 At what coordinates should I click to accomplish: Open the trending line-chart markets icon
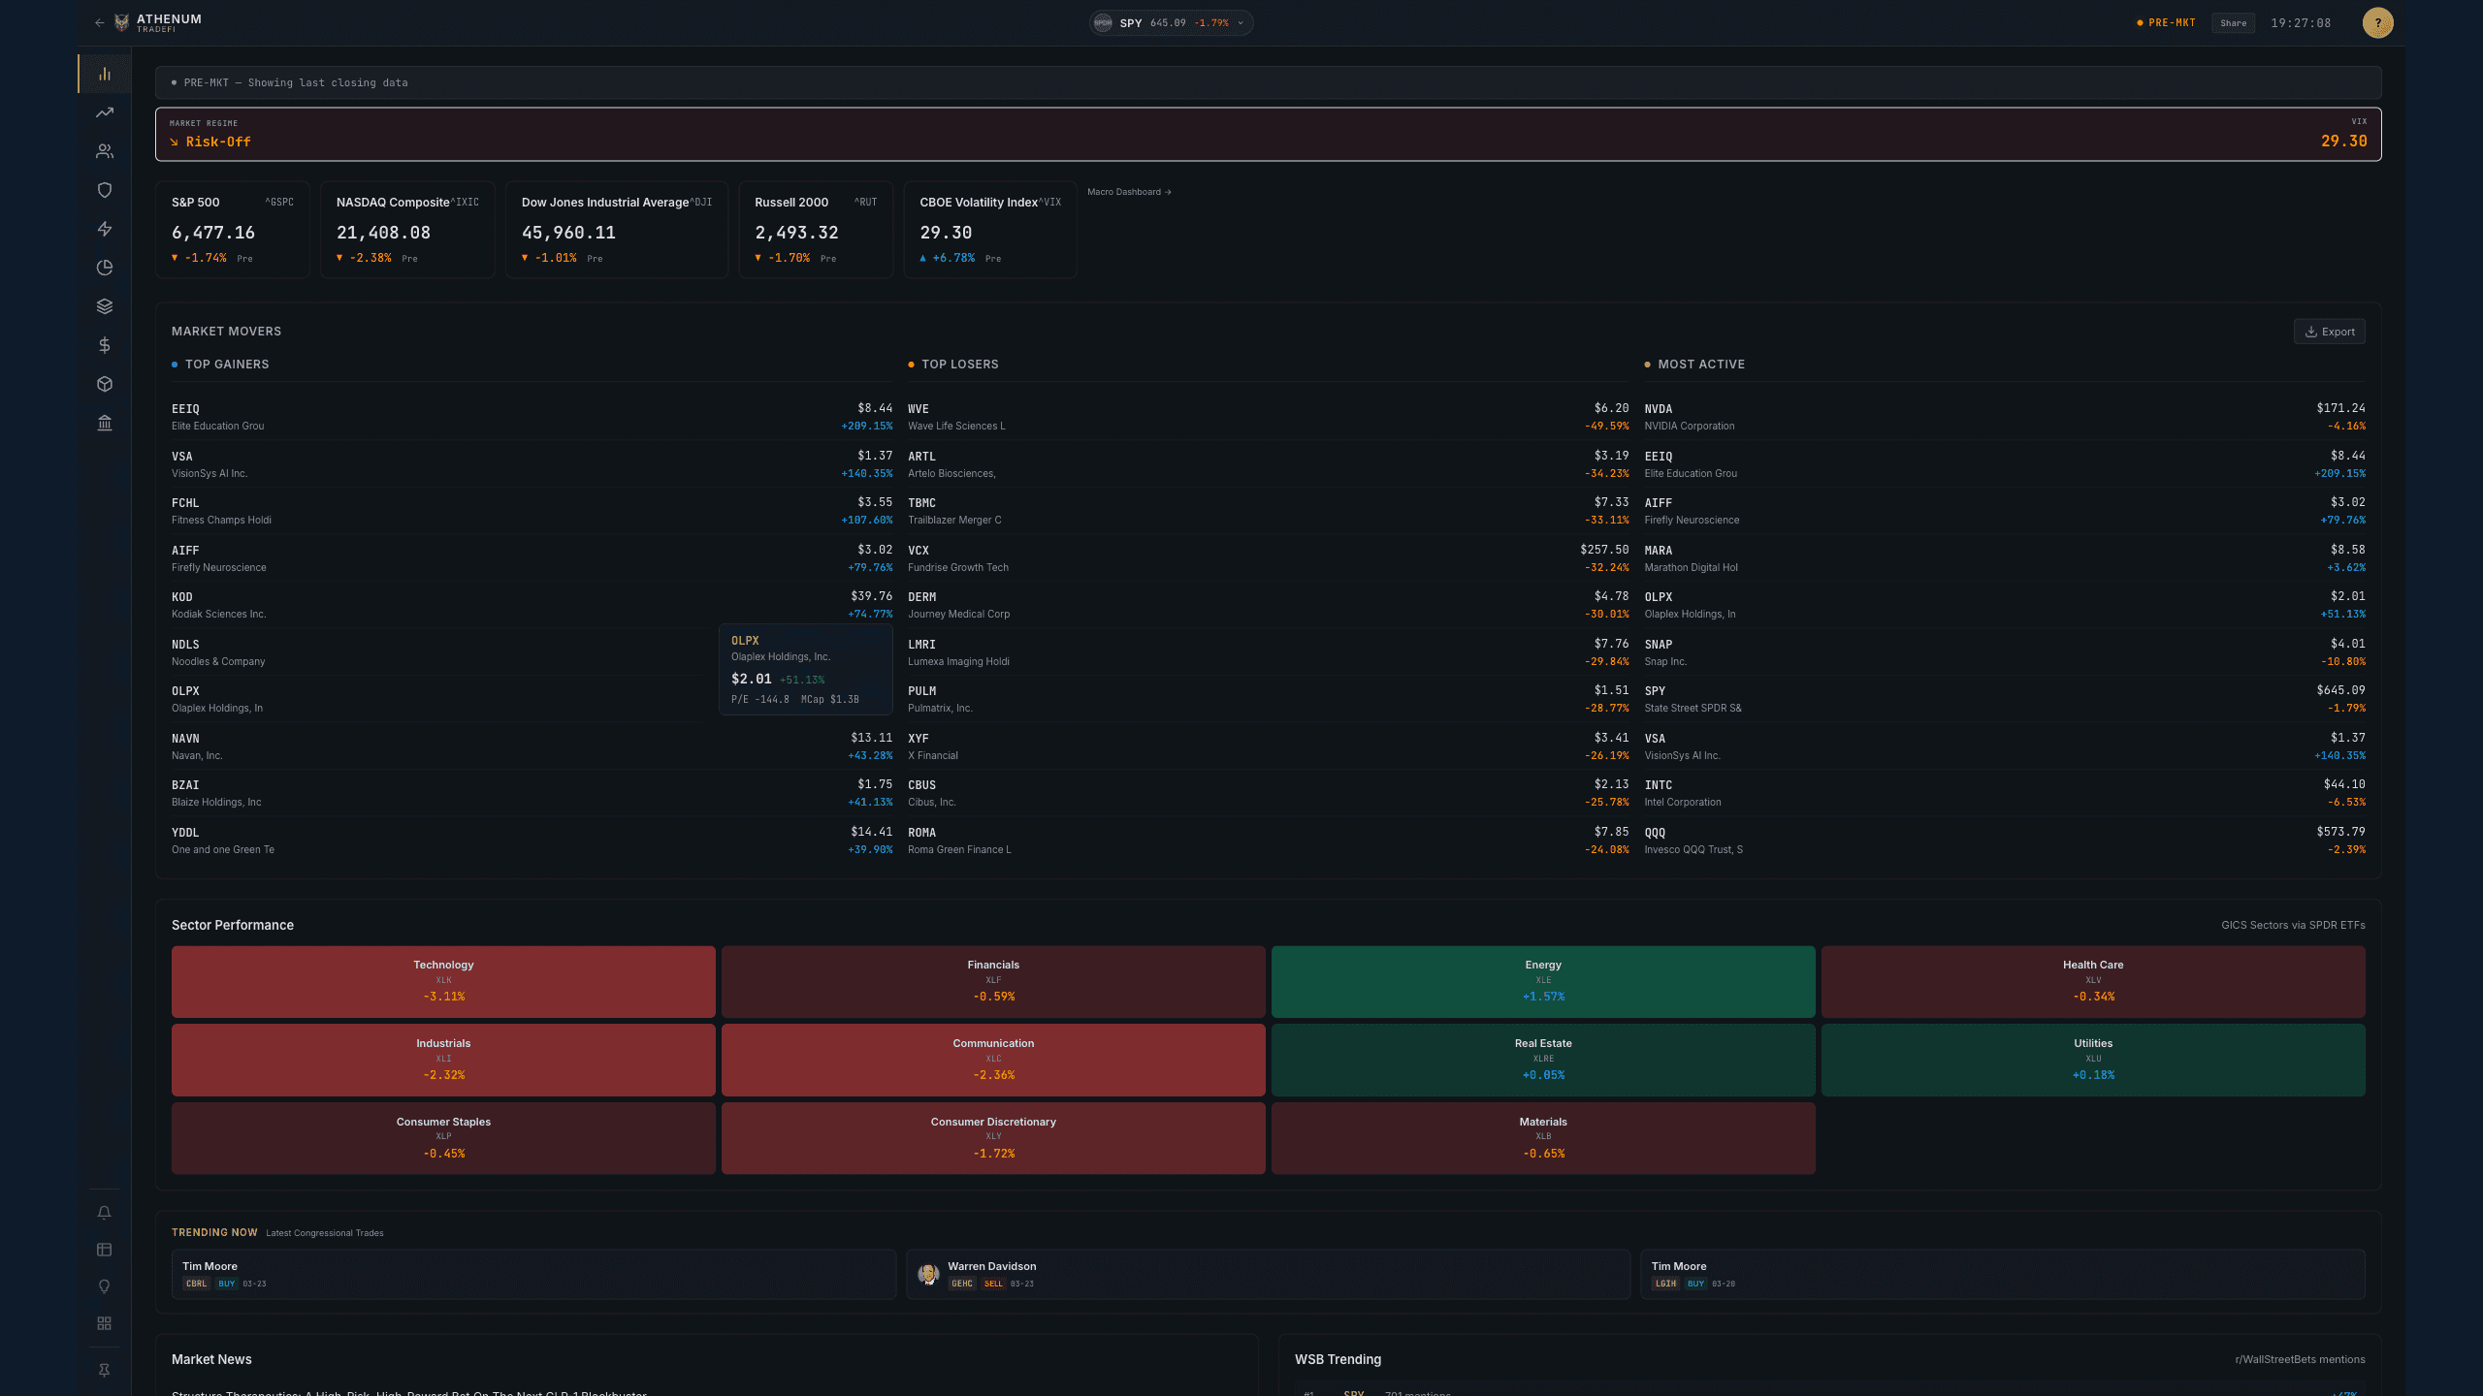click(104, 111)
